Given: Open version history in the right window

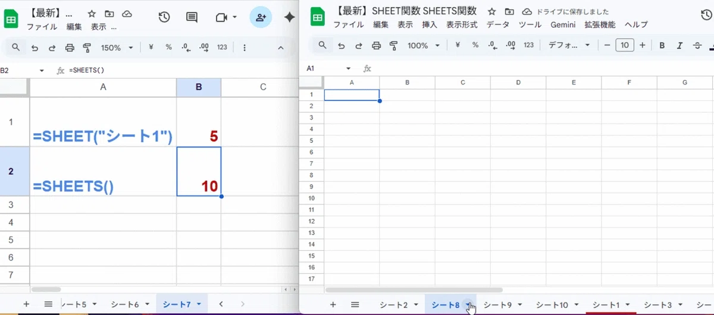Looking at the screenshot, I should point(706,15).
